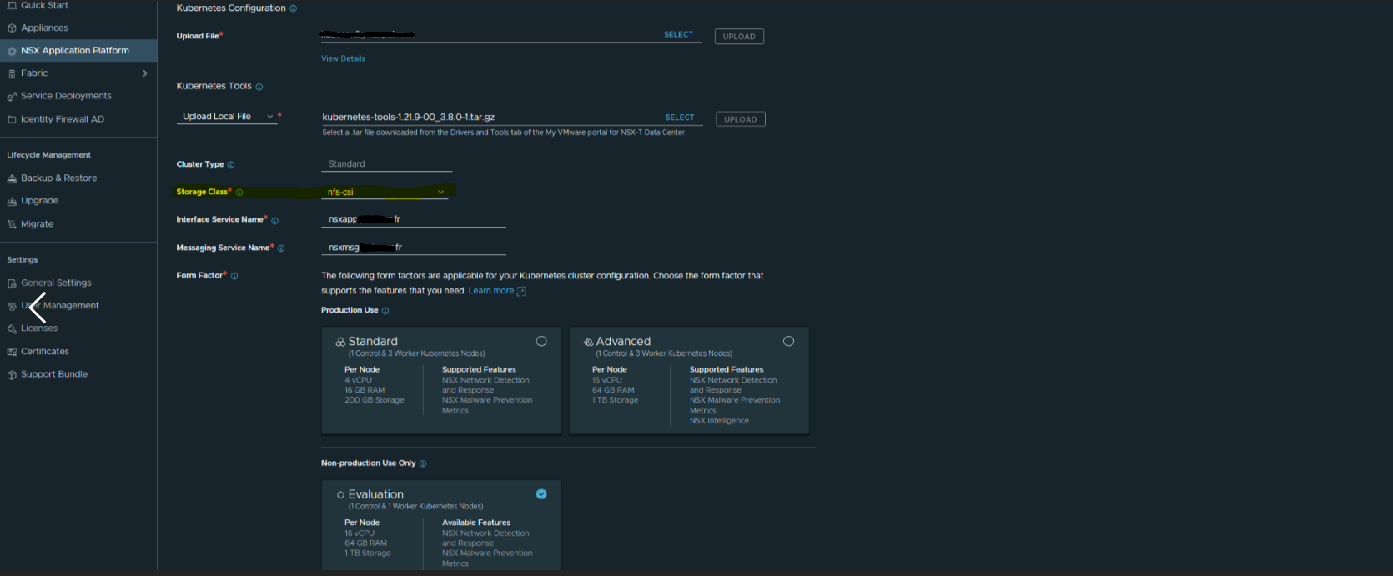Click the Support Bundle icon
1393x576 pixels.
tap(12, 375)
